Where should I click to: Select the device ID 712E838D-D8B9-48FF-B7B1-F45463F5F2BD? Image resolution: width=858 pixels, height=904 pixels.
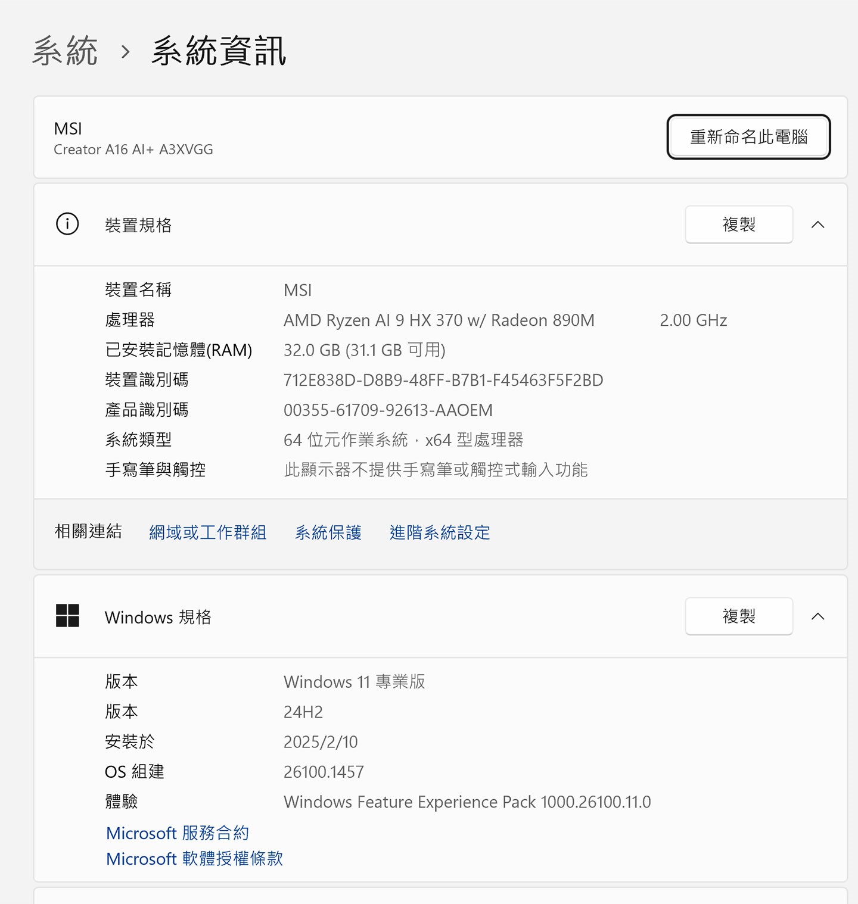(443, 380)
